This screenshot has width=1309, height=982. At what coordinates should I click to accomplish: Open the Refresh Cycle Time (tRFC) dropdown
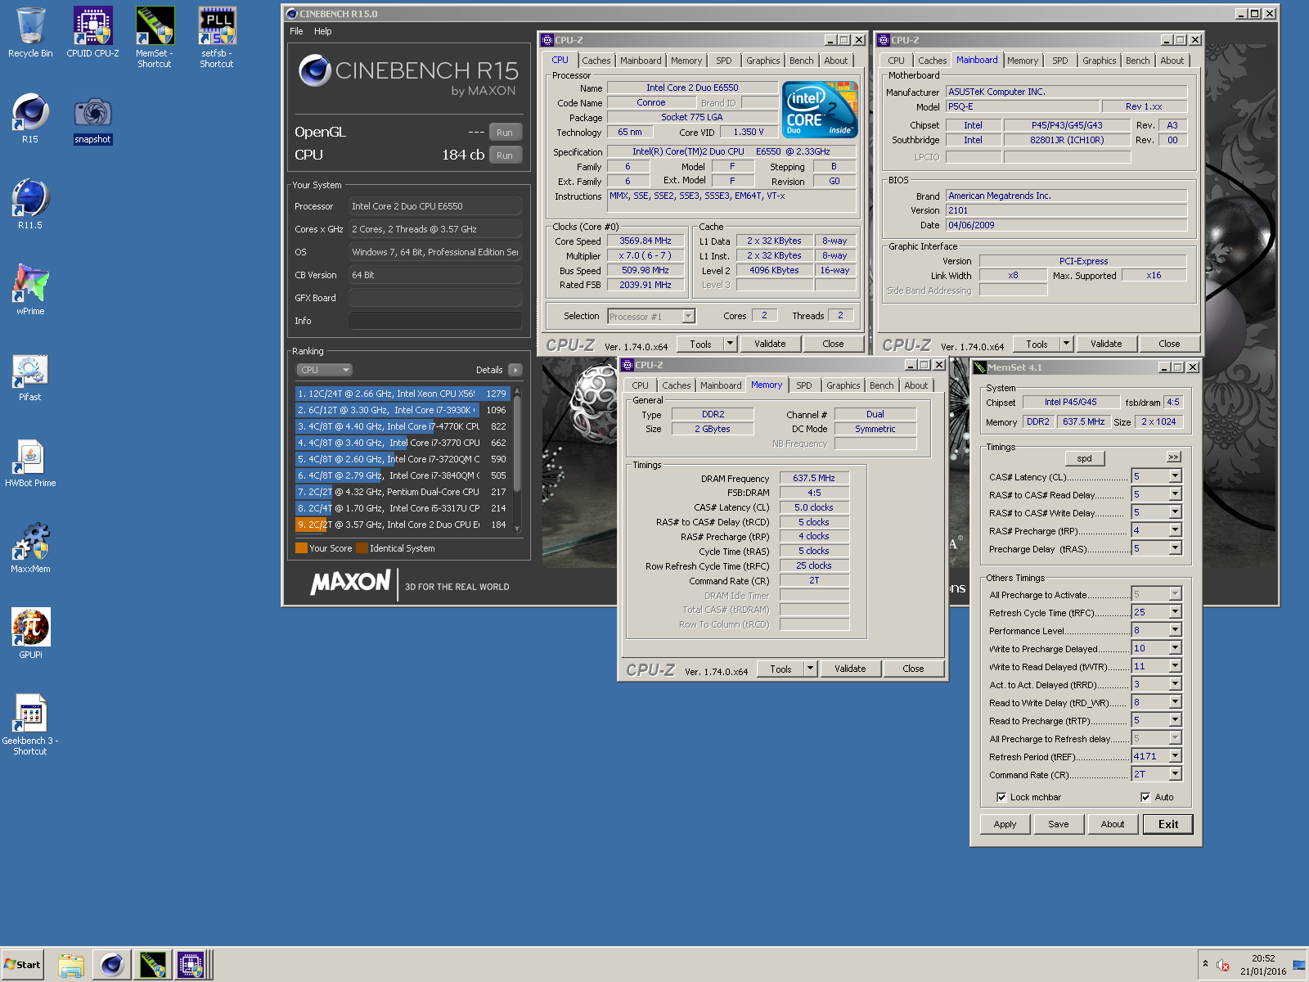1176,612
